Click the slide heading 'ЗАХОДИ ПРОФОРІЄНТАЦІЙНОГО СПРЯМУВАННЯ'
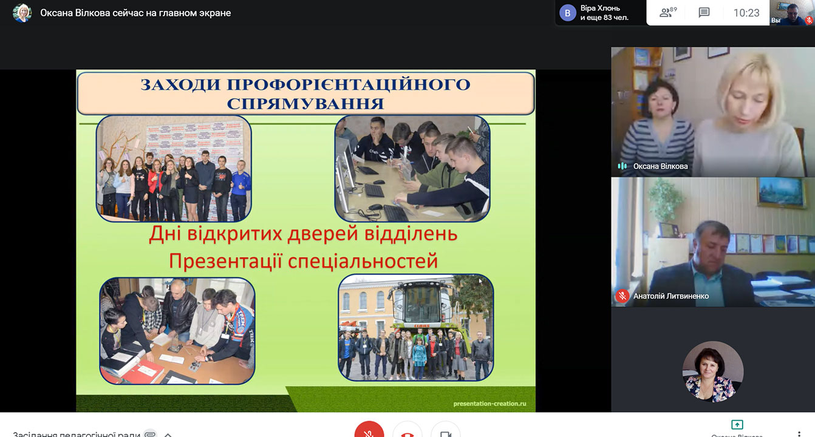The height and width of the screenshot is (437, 815). [305, 93]
